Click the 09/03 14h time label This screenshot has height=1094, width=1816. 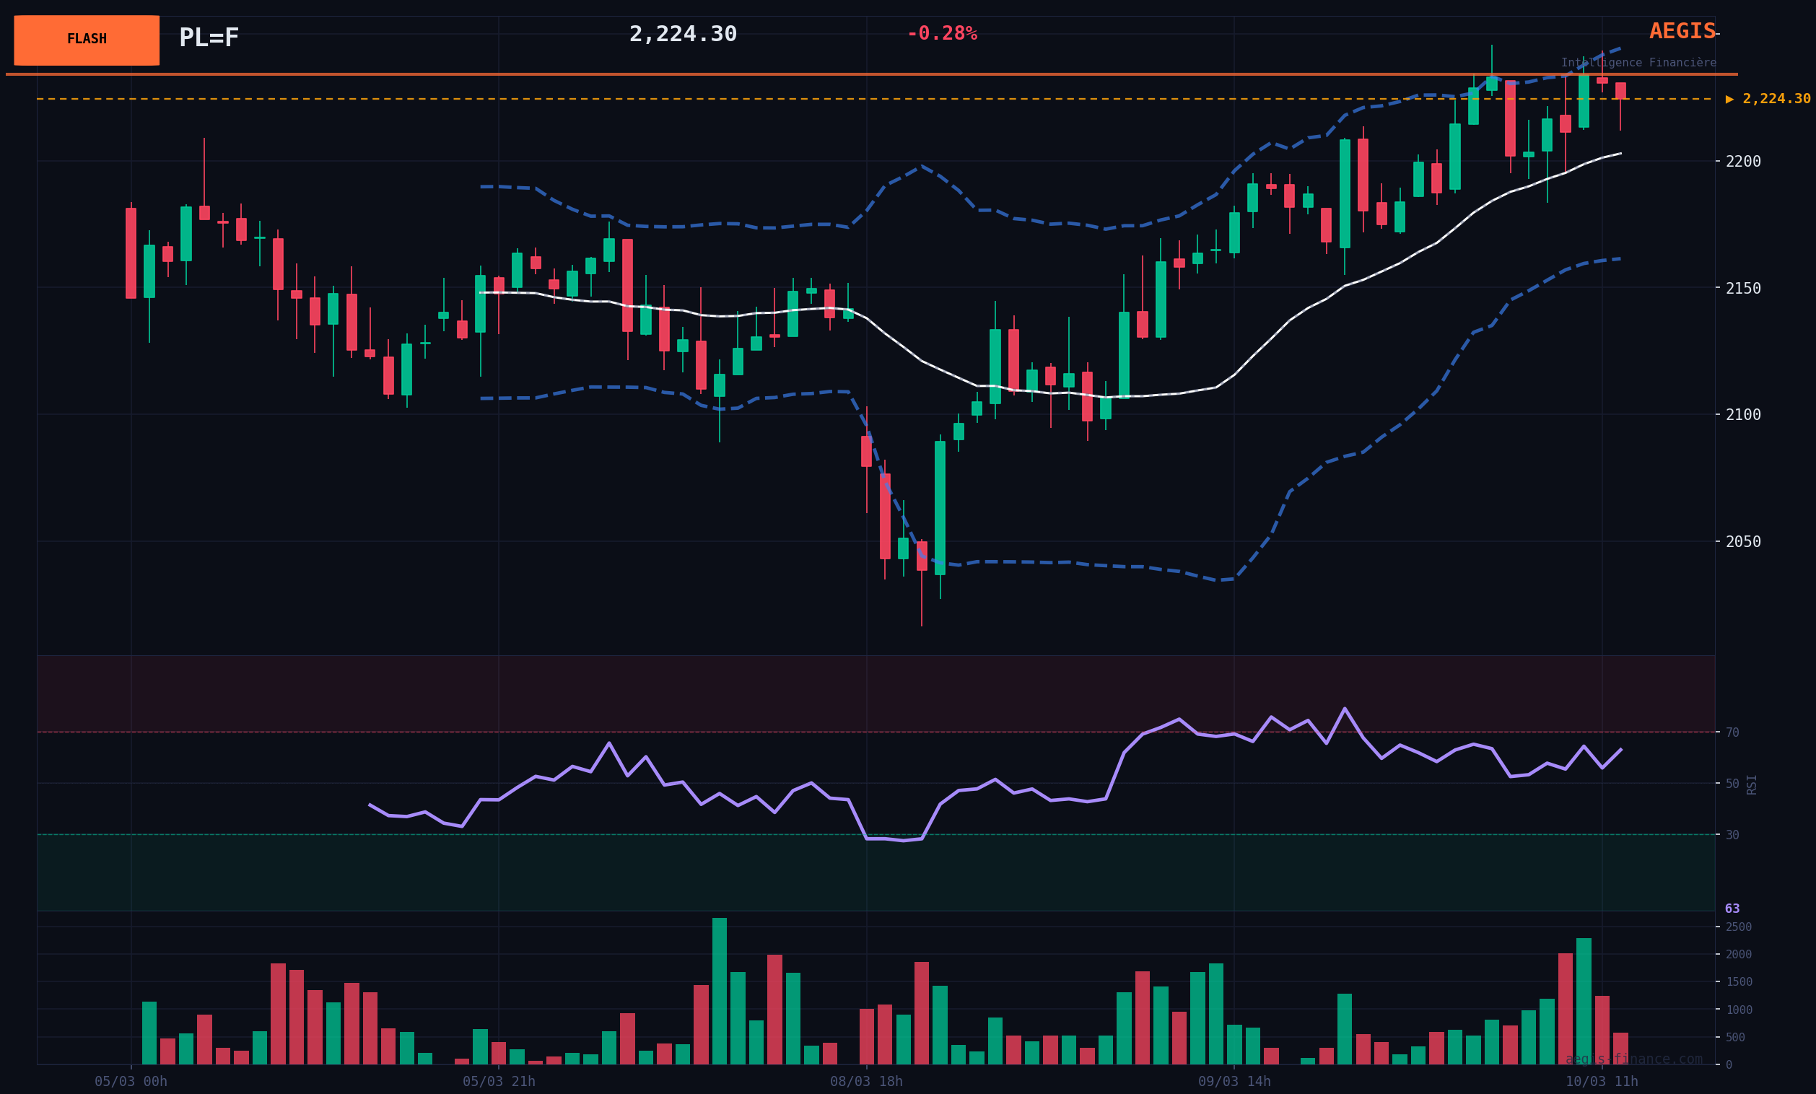point(1234,1082)
